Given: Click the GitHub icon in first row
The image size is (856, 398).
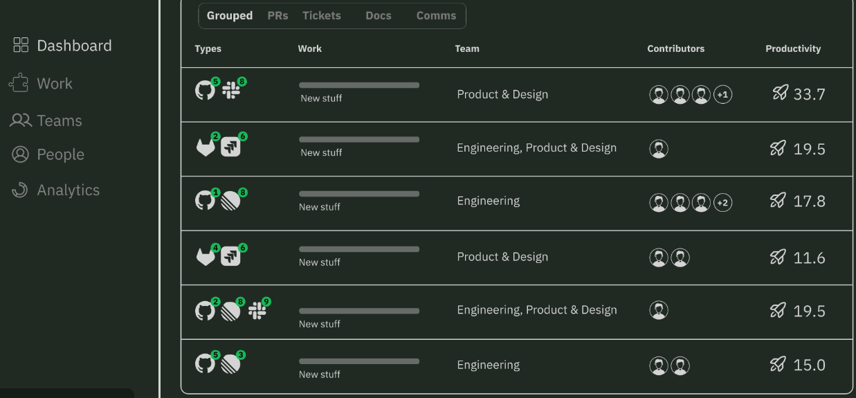Looking at the screenshot, I should [x=205, y=91].
